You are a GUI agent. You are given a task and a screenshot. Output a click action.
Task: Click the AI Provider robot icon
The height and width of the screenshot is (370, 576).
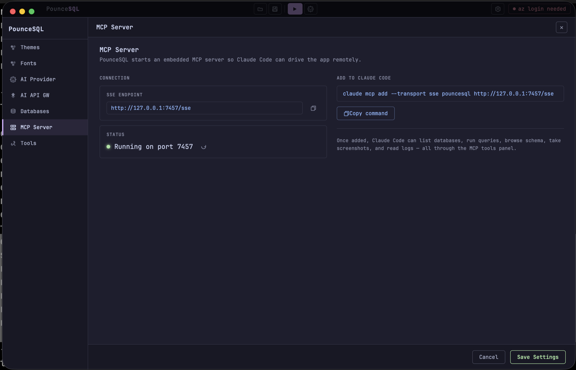point(13,79)
